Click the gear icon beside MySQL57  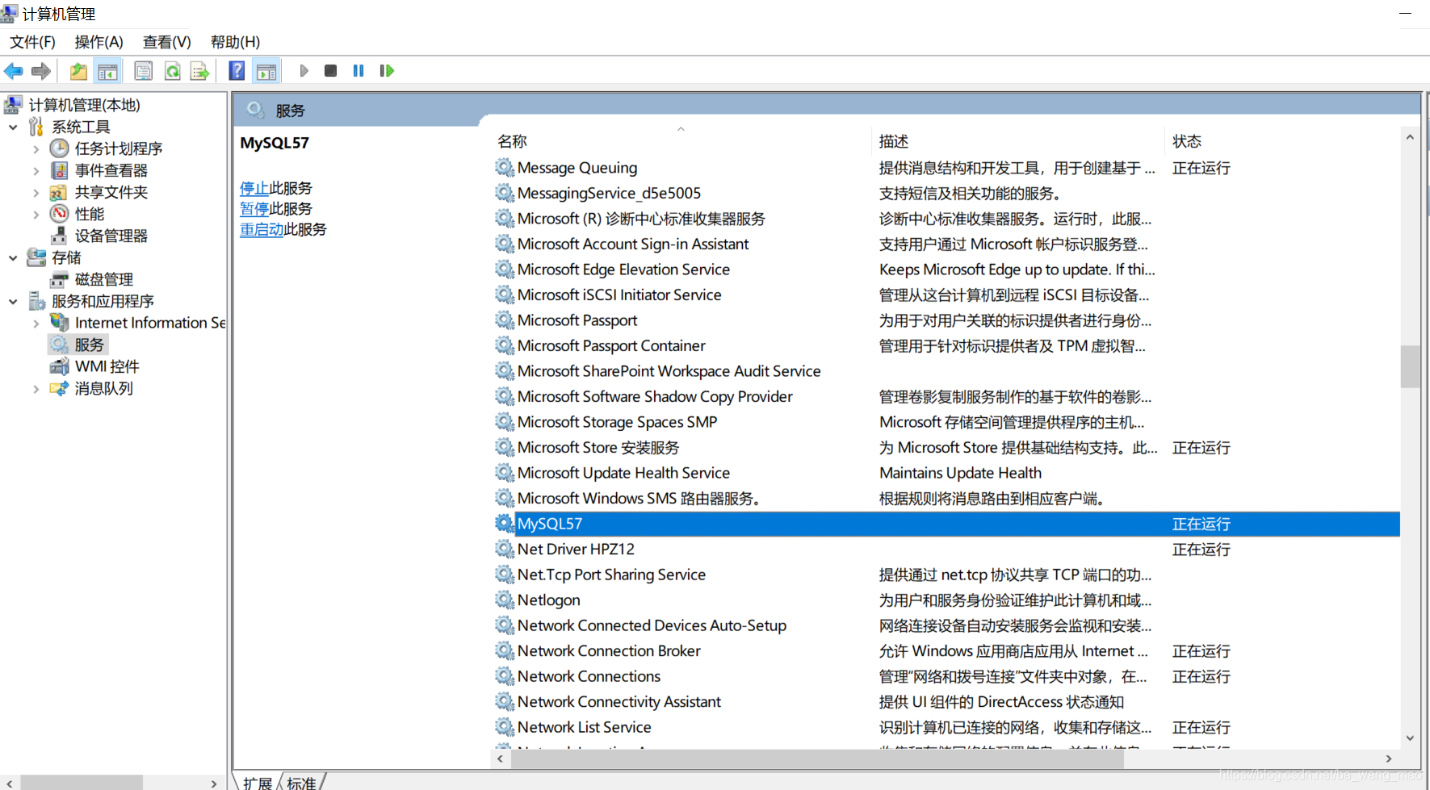(505, 524)
